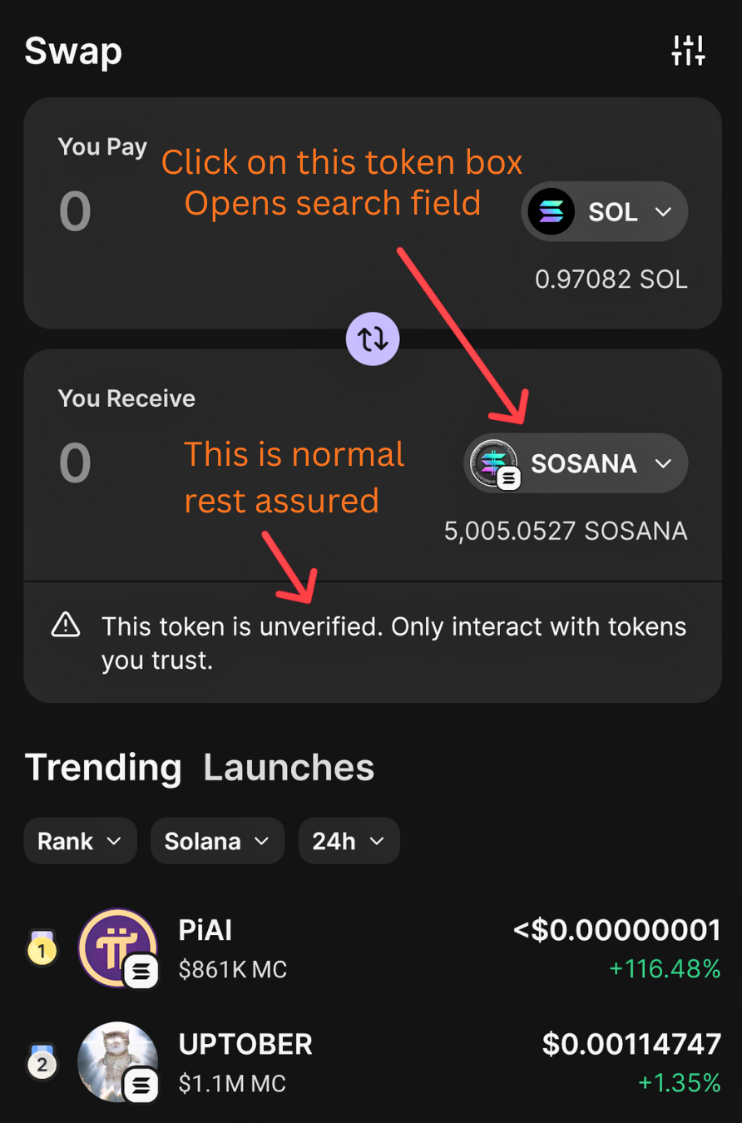Select the Trending tab
Image resolution: width=742 pixels, height=1123 pixels.
[103, 767]
